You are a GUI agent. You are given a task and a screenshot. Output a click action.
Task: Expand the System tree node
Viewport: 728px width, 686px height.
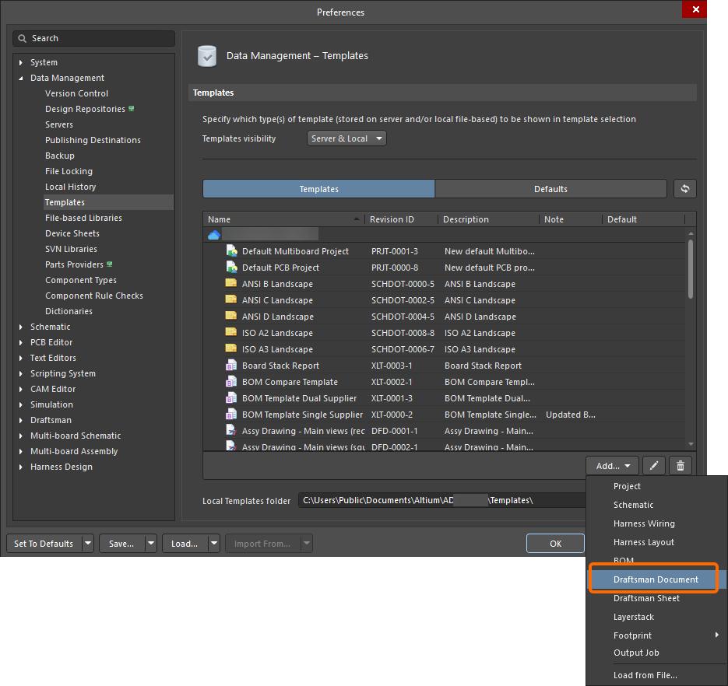[x=21, y=62]
